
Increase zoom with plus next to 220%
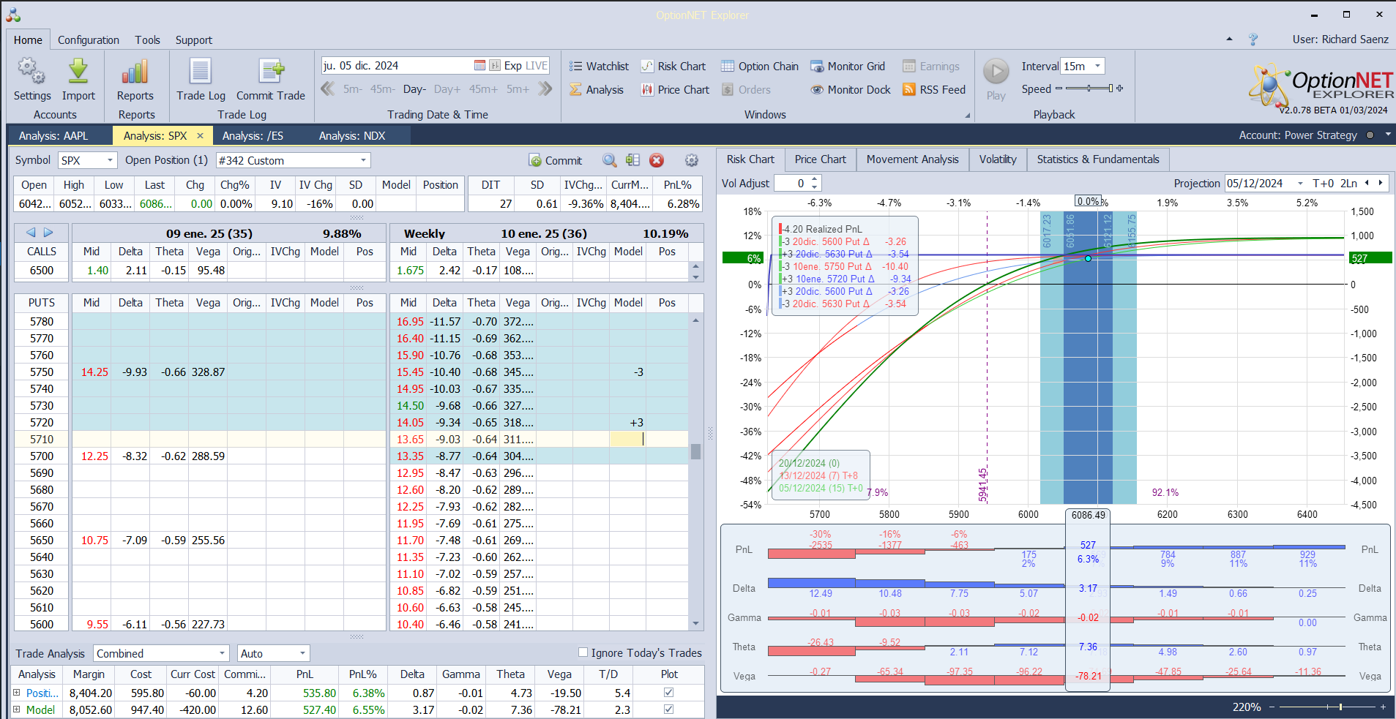[1383, 707]
